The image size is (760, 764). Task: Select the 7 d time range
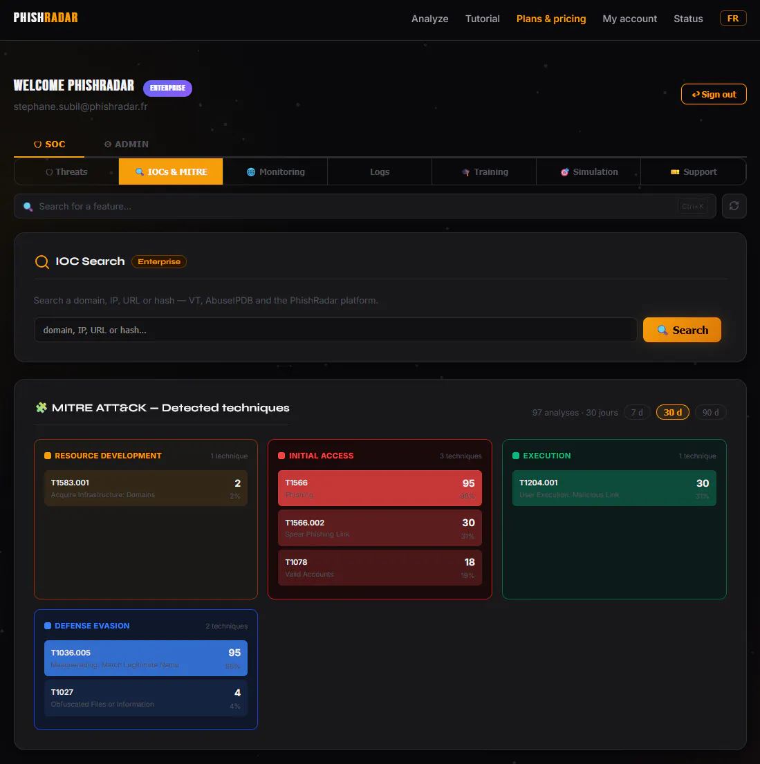tap(637, 412)
